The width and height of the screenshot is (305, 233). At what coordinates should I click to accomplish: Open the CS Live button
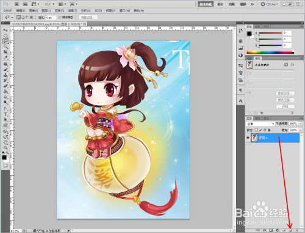(x=269, y=4)
